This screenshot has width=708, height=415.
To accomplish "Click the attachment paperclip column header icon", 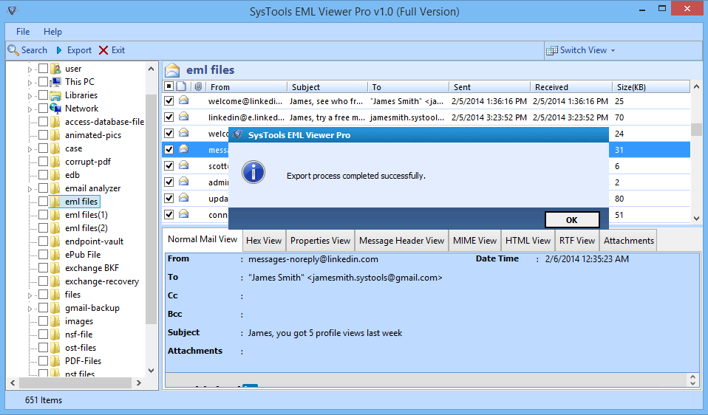I will [198, 86].
